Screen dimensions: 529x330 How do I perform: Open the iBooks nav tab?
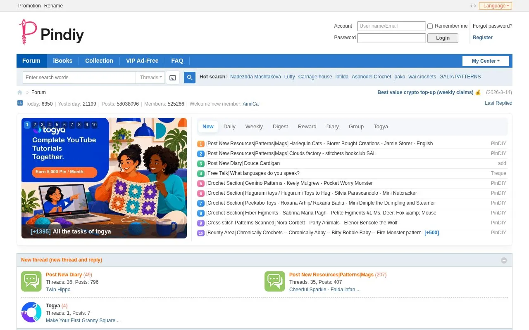63,61
